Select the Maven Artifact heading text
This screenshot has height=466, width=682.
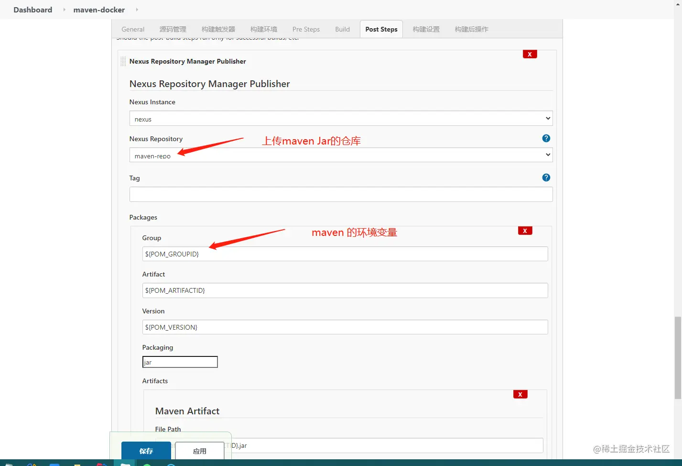pos(187,411)
